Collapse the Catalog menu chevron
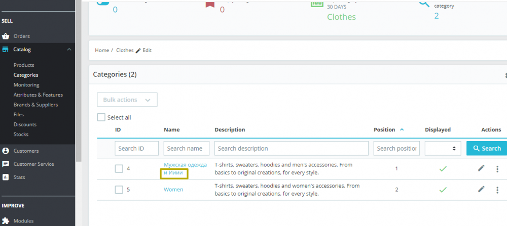The height and width of the screenshot is (226, 507). [69, 50]
